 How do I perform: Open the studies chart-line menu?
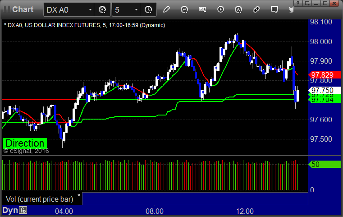[x=184, y=9]
